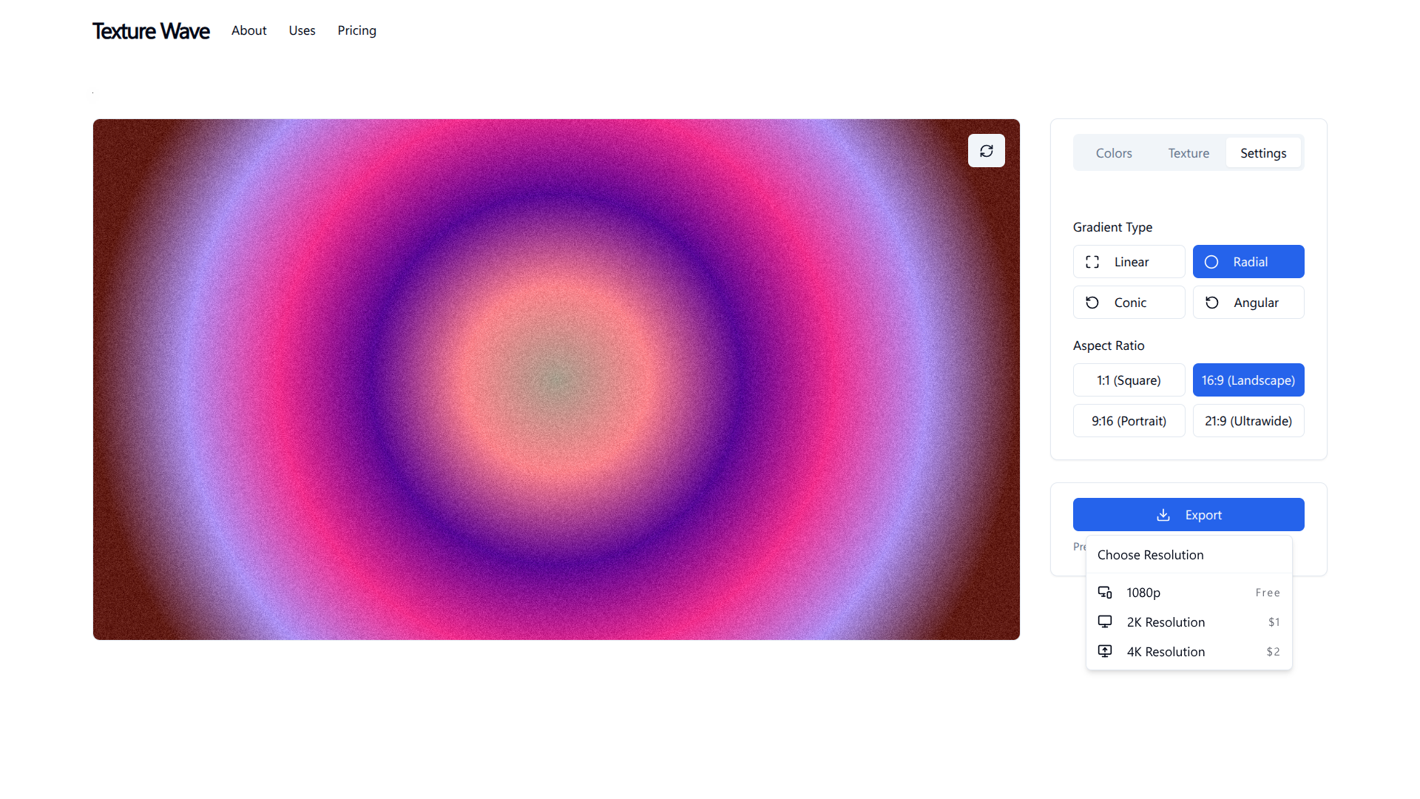Choose the 16:9 (Landscape) option
This screenshot has width=1420, height=799.
tap(1248, 380)
